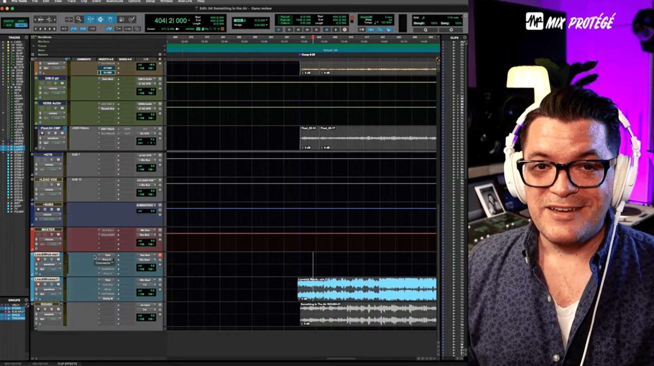Click the Rewind transport button
654x366 pixels.
click(x=298, y=30)
